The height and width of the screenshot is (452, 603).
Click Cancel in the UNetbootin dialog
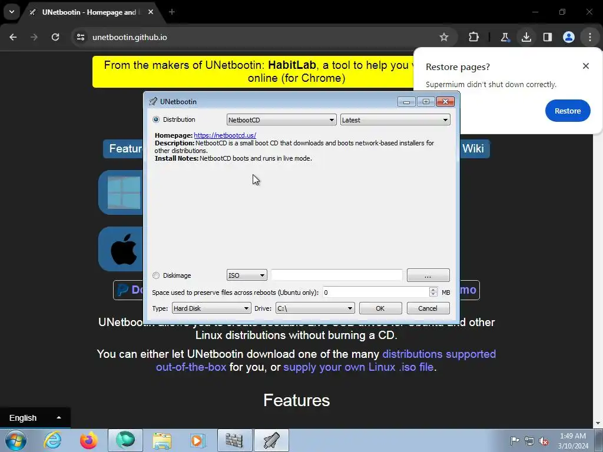point(428,308)
